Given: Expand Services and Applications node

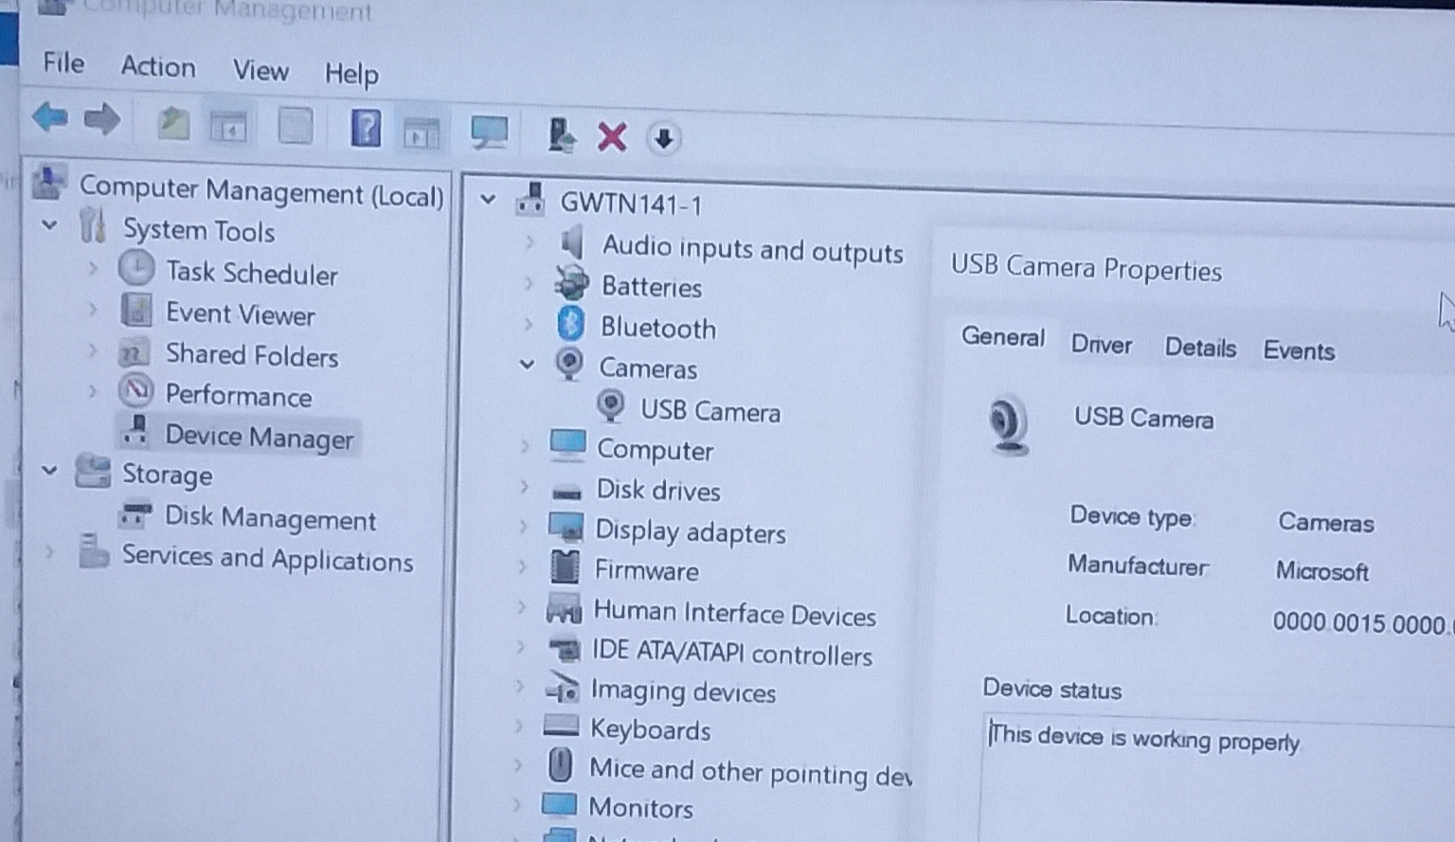Looking at the screenshot, I should [49, 551].
